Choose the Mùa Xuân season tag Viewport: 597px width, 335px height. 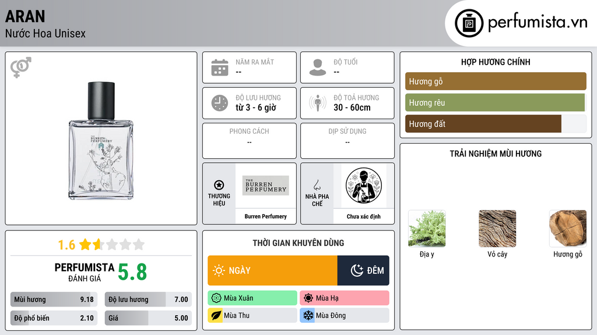252,298
